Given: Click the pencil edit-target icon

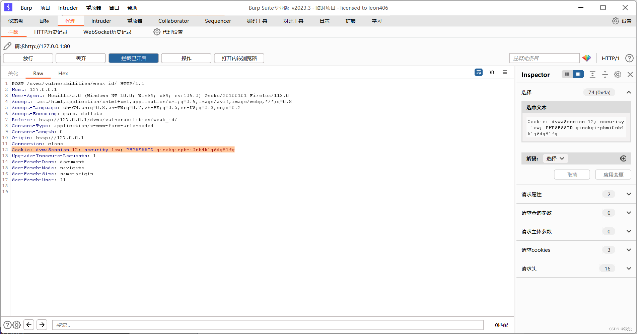Looking at the screenshot, I should coord(7,46).
